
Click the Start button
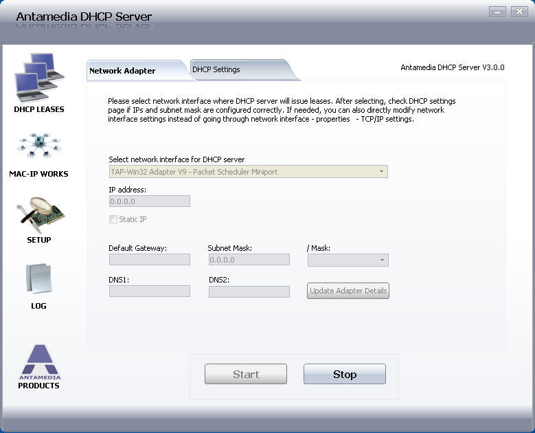point(246,374)
